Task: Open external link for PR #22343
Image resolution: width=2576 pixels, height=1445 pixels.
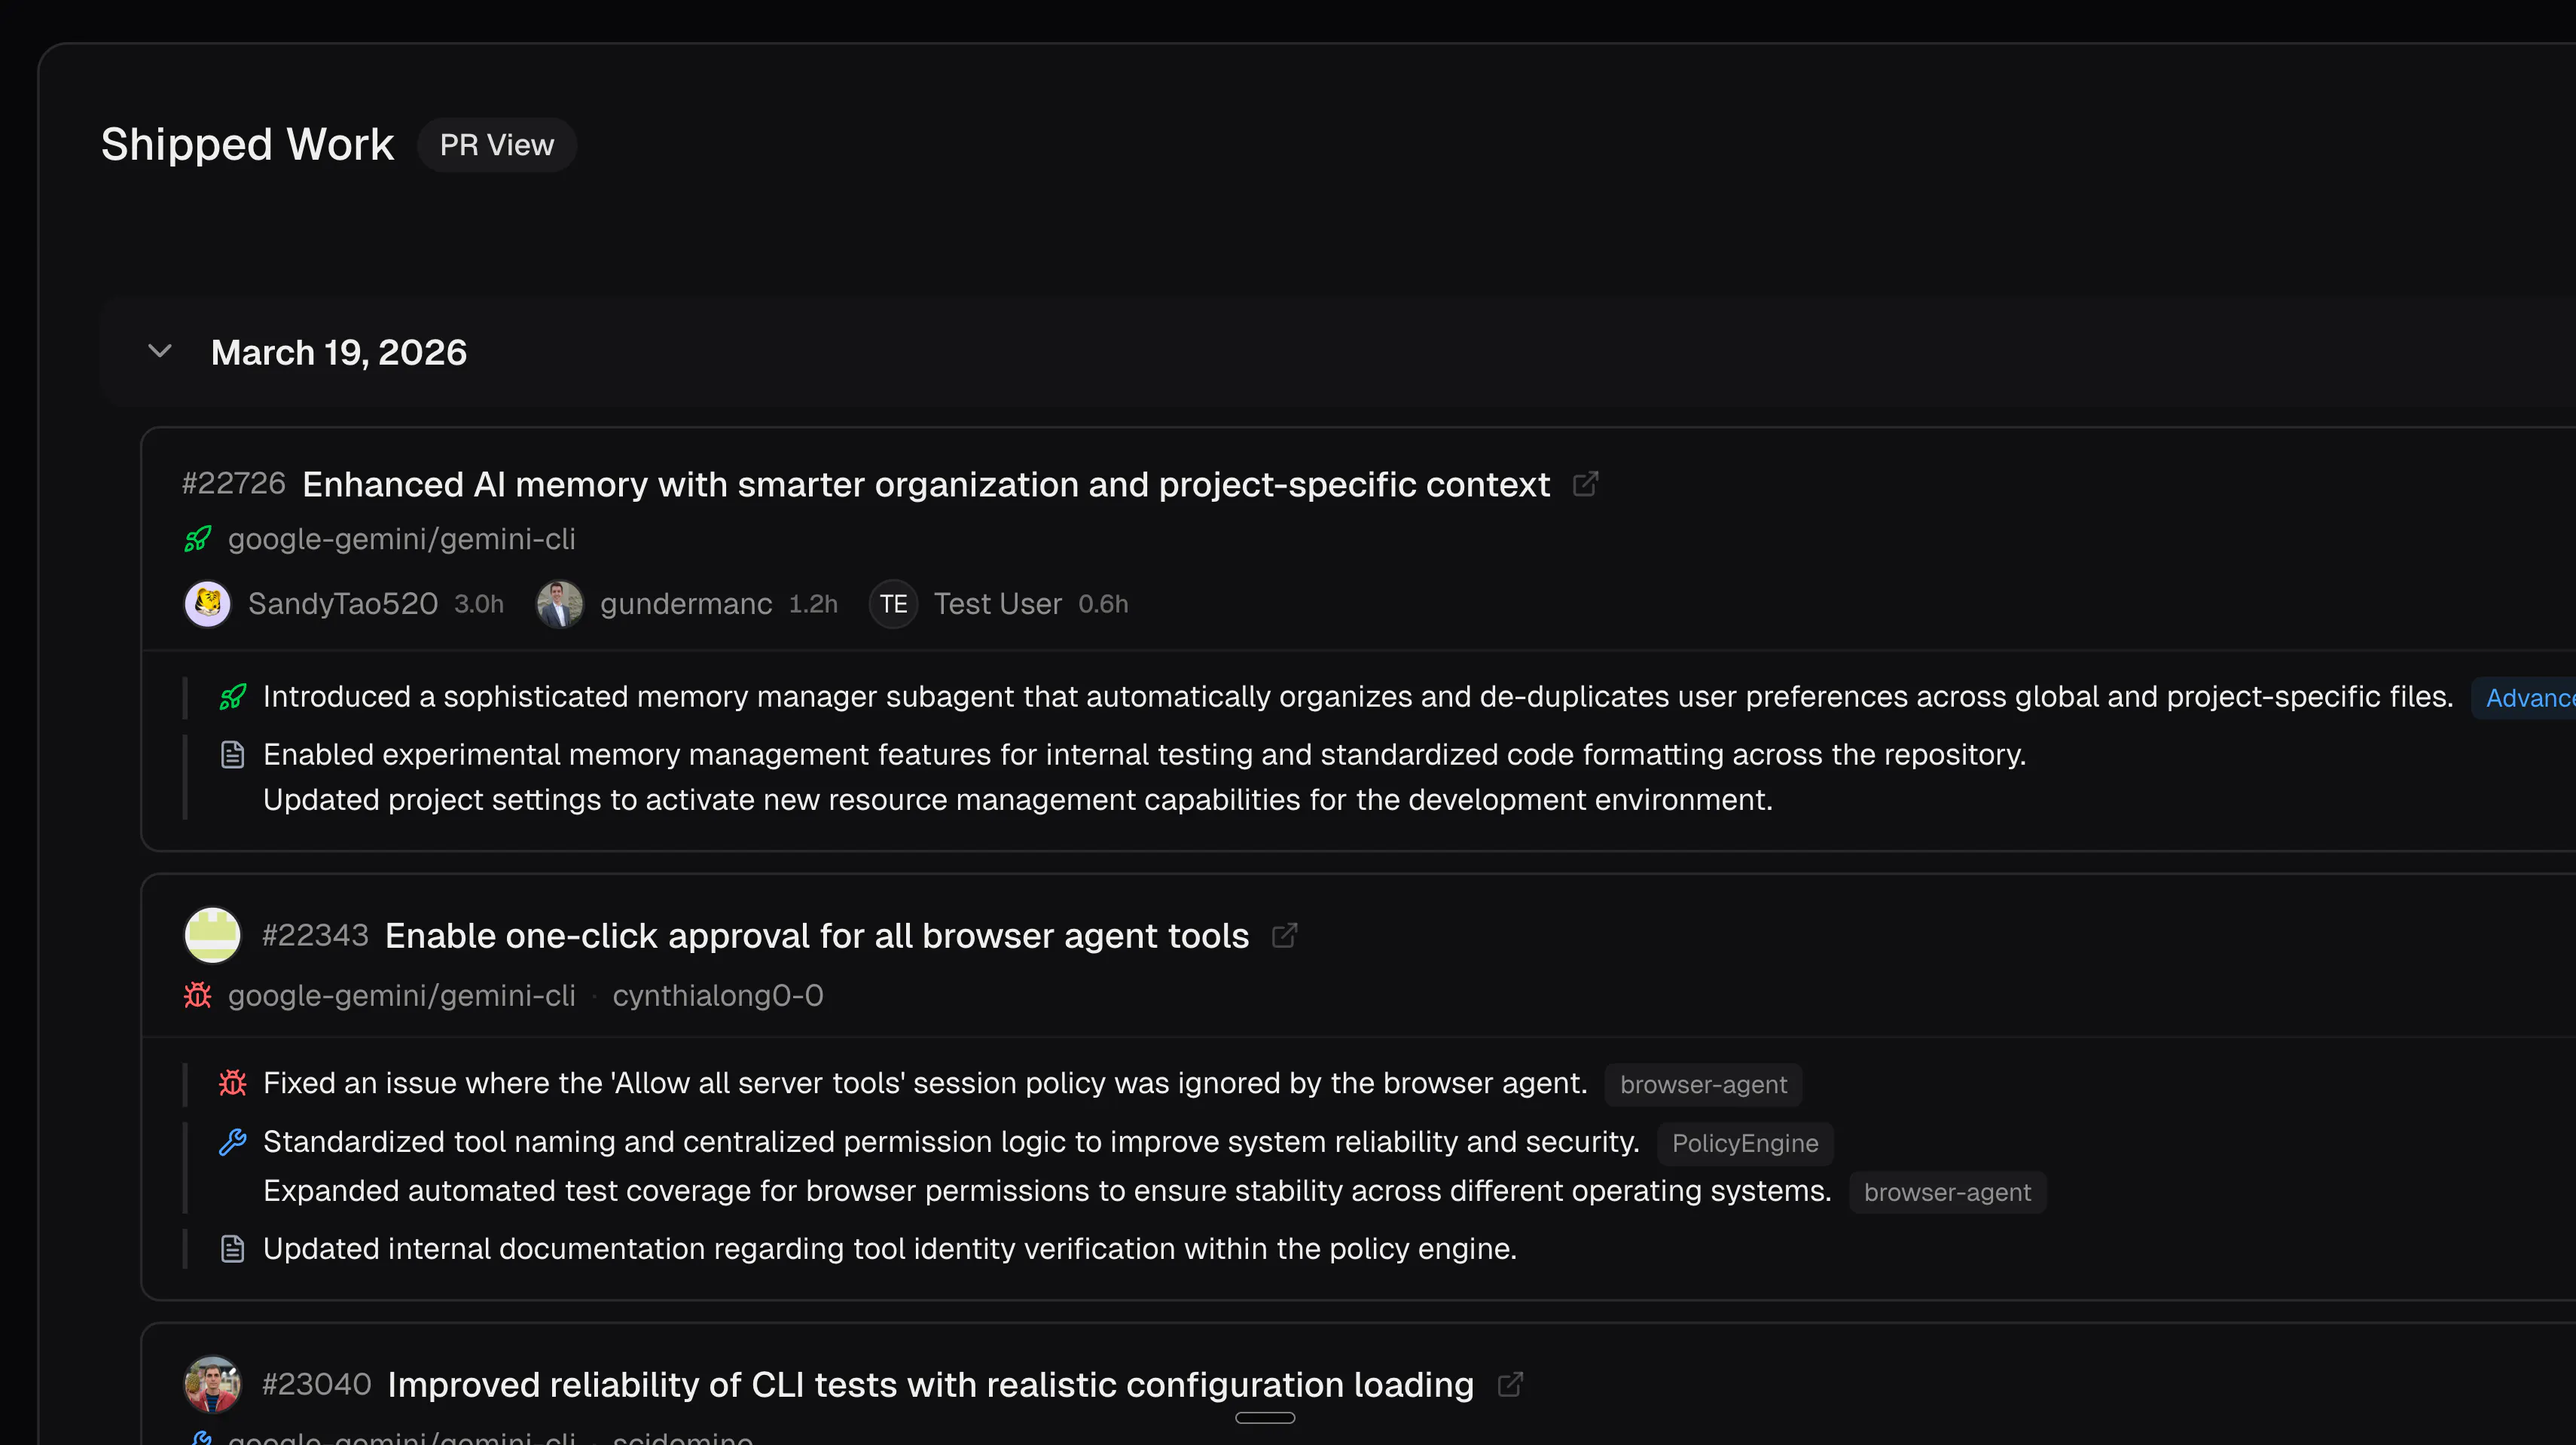Action: click(1284, 936)
